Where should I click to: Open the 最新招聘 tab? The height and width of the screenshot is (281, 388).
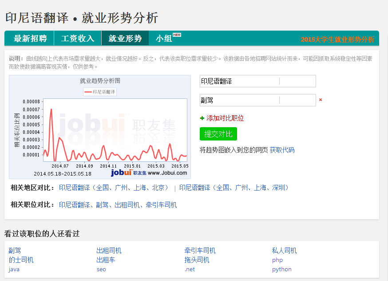tap(30, 39)
